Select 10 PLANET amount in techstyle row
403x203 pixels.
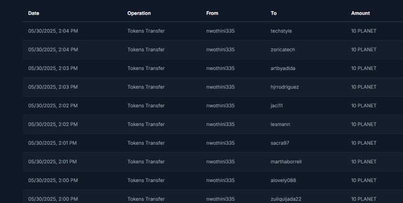point(364,31)
